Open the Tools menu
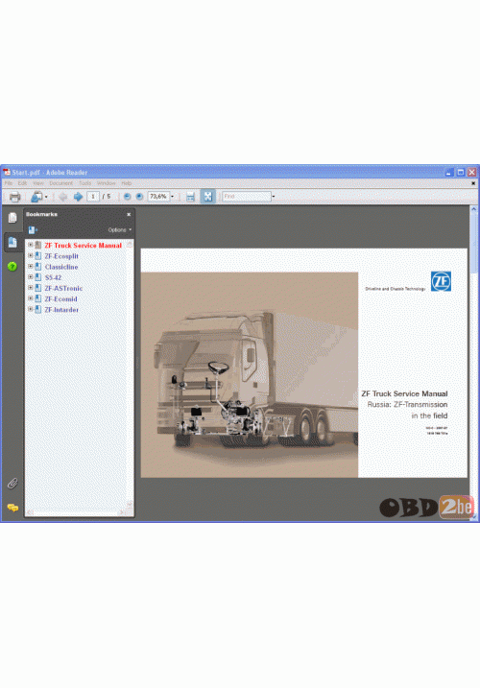The height and width of the screenshot is (688, 480). pos(85,183)
